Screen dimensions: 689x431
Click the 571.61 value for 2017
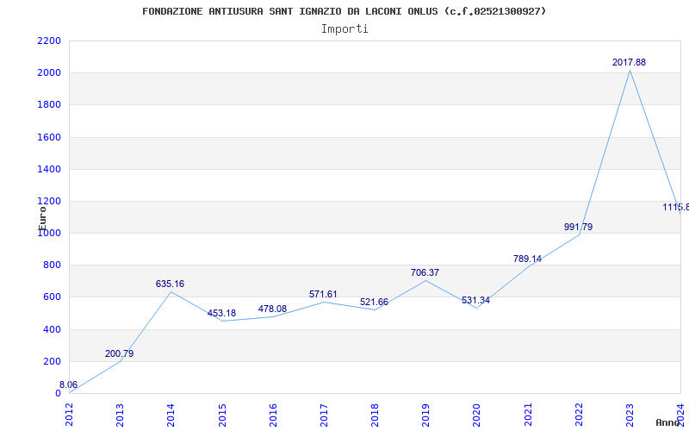tap(323, 294)
